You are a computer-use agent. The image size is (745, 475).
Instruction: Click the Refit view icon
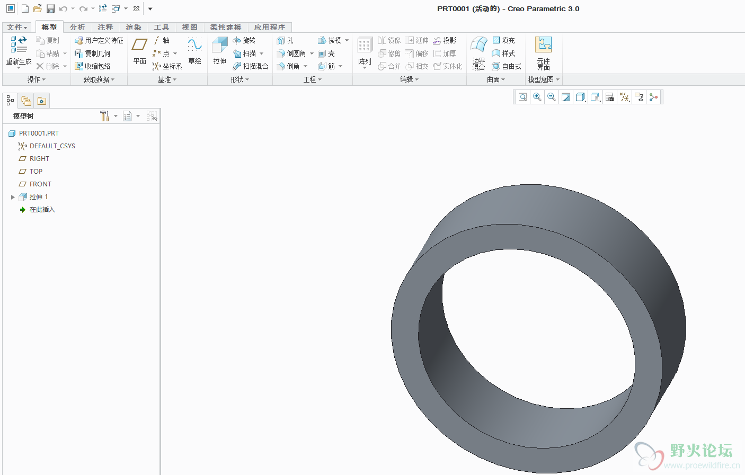coord(523,97)
